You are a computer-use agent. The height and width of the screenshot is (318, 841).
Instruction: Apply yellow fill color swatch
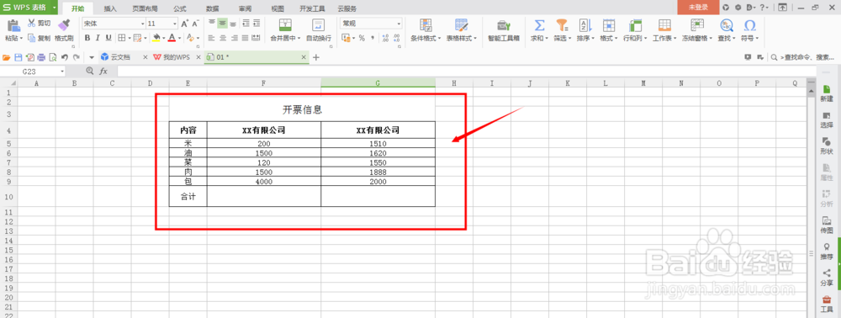pos(156,38)
